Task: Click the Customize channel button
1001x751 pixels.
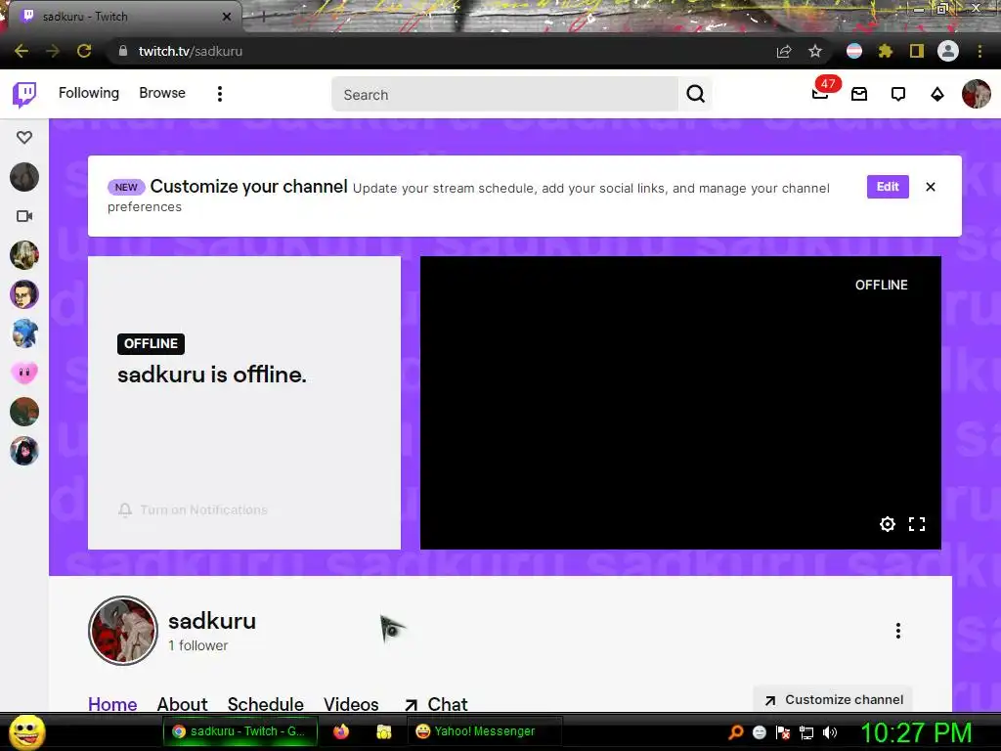Action: point(833,699)
